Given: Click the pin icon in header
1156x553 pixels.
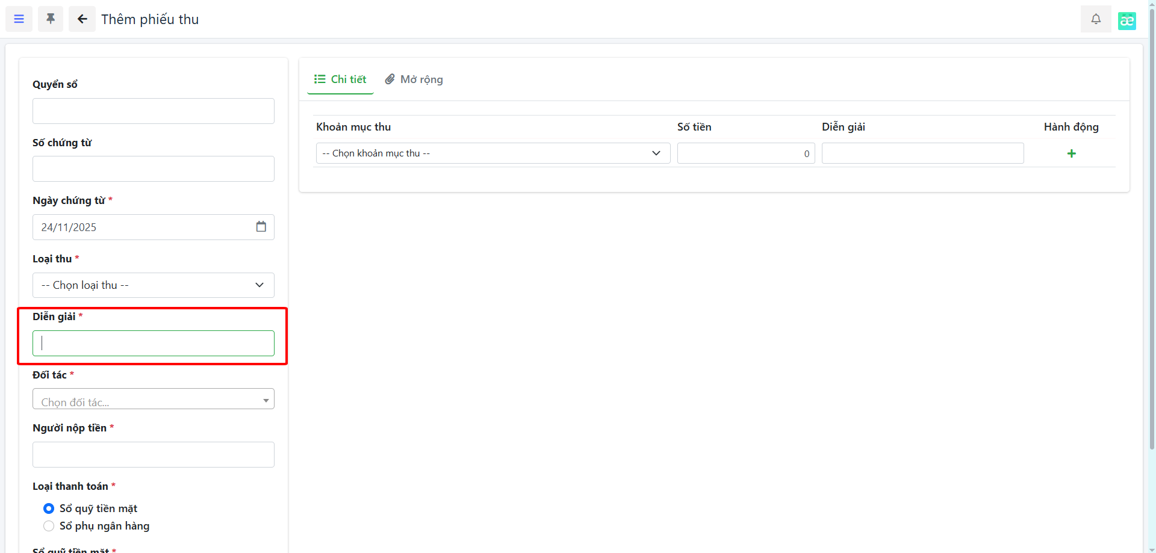Looking at the screenshot, I should tap(51, 19).
